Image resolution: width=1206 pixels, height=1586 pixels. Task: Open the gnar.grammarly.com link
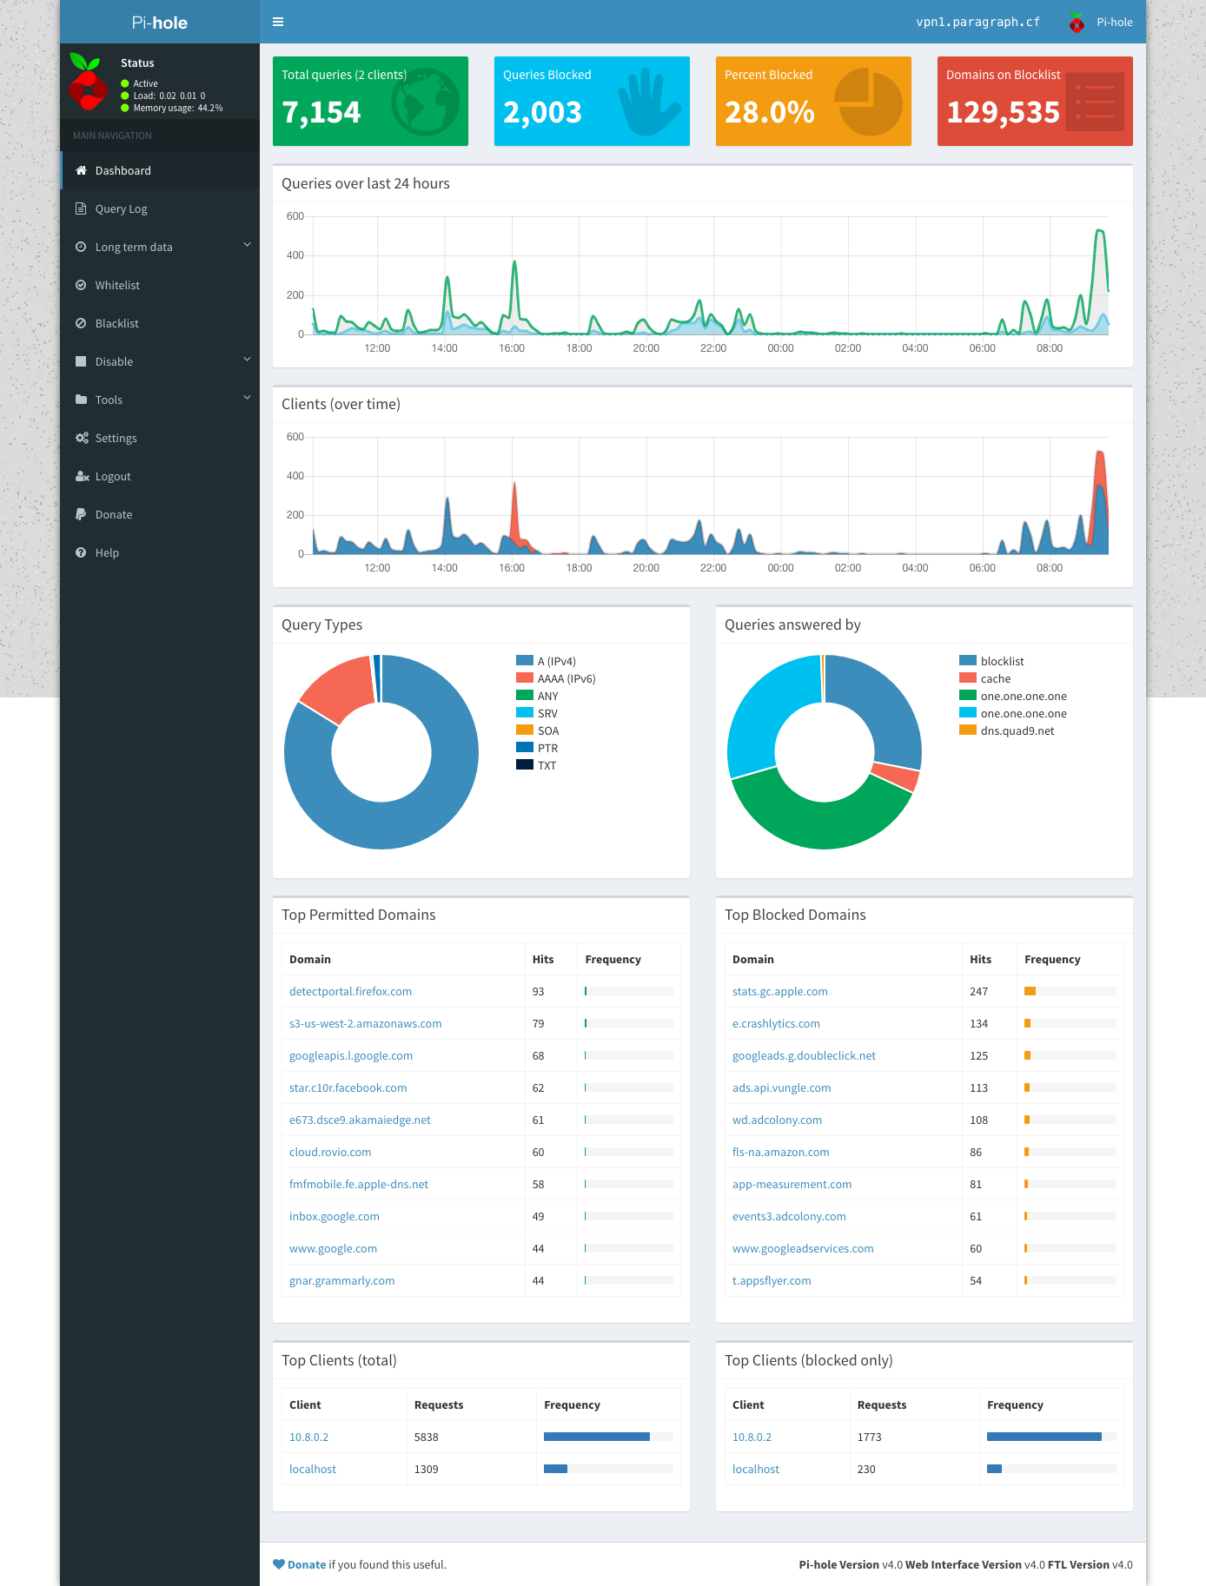(341, 1280)
